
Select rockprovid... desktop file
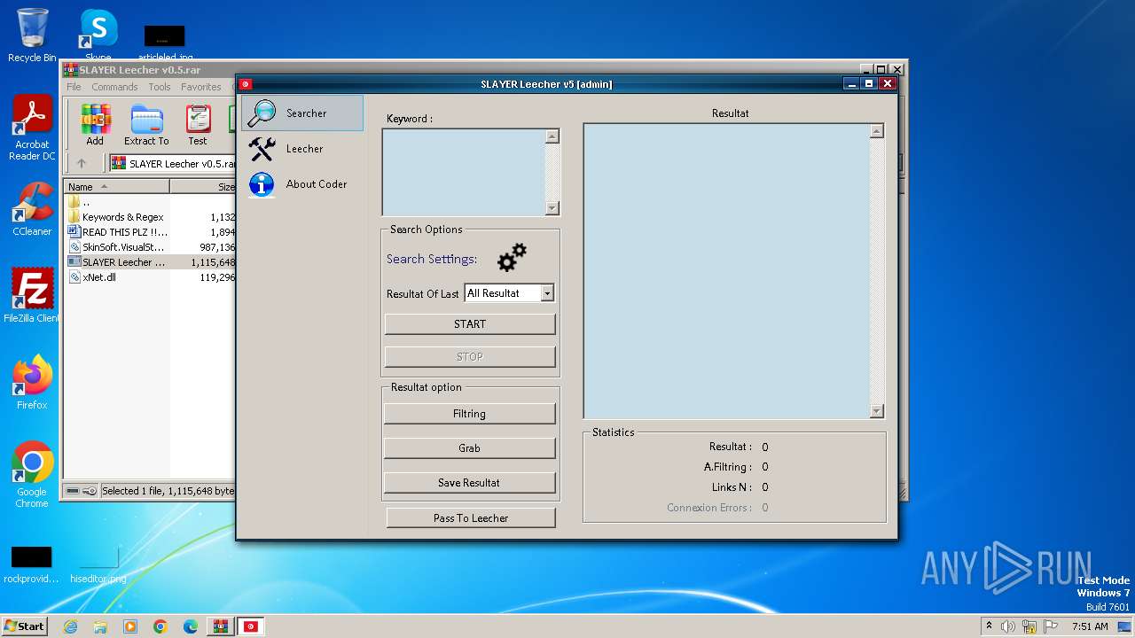31,564
